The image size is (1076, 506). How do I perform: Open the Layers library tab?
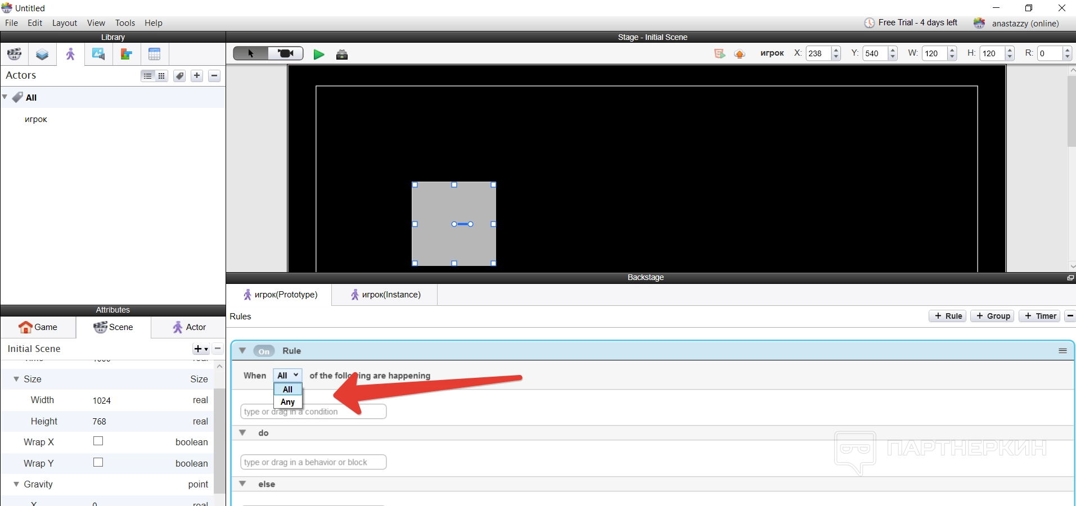coord(42,55)
